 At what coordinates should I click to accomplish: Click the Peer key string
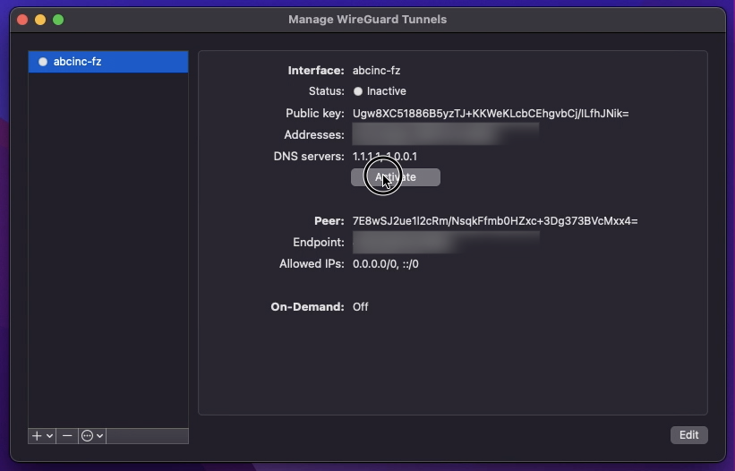(x=495, y=221)
